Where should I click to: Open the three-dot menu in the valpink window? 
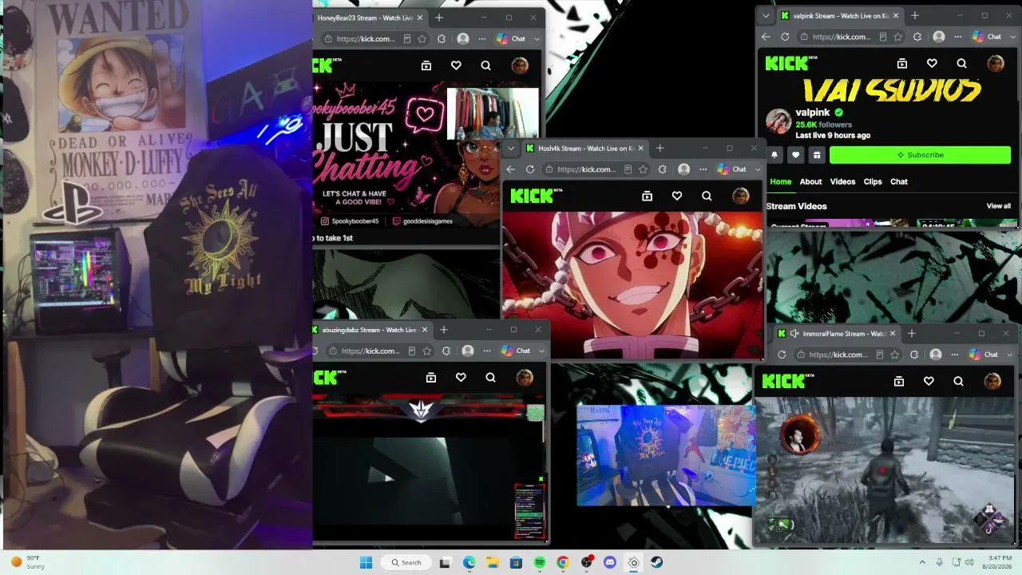[958, 37]
